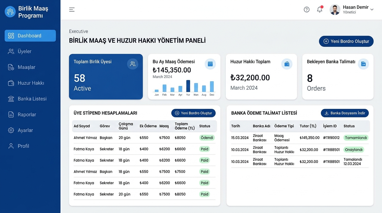382x213 pixels.
Task: Click the dark Yor bar in the chart
Action: point(188,86)
